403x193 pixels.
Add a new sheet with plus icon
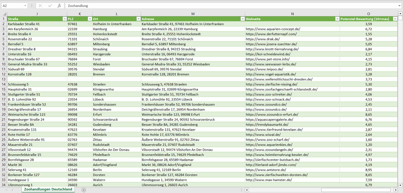[84, 190]
